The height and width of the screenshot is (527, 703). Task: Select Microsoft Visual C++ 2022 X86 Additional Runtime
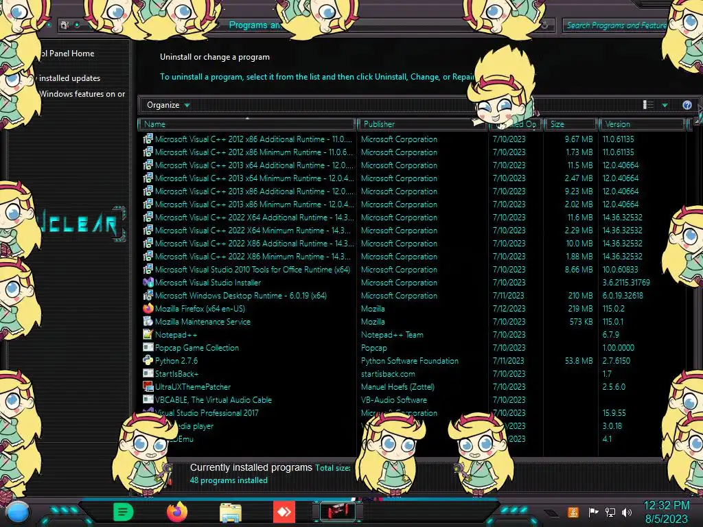[254, 243]
